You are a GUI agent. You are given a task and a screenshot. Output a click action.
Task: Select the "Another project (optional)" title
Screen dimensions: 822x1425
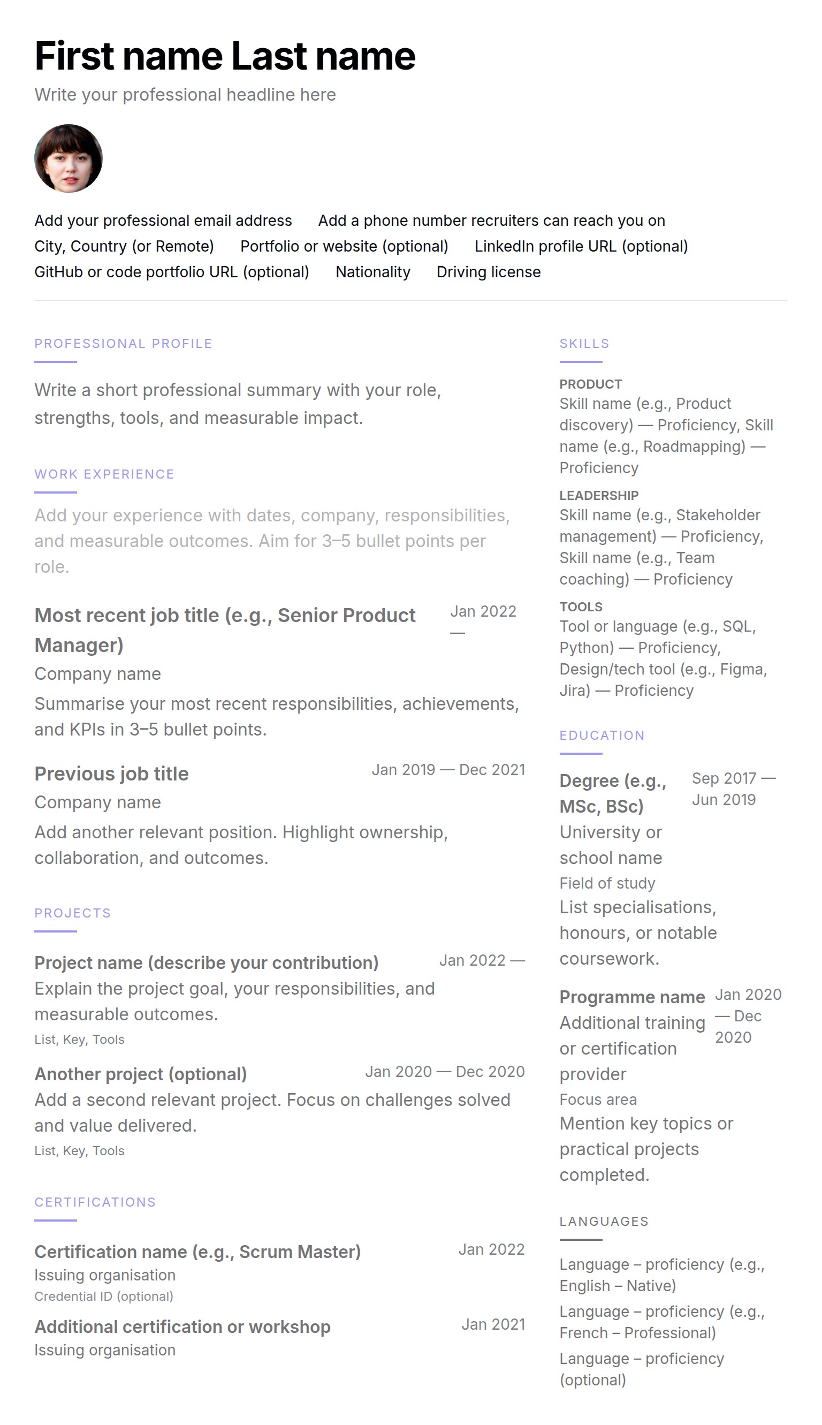click(x=141, y=1074)
